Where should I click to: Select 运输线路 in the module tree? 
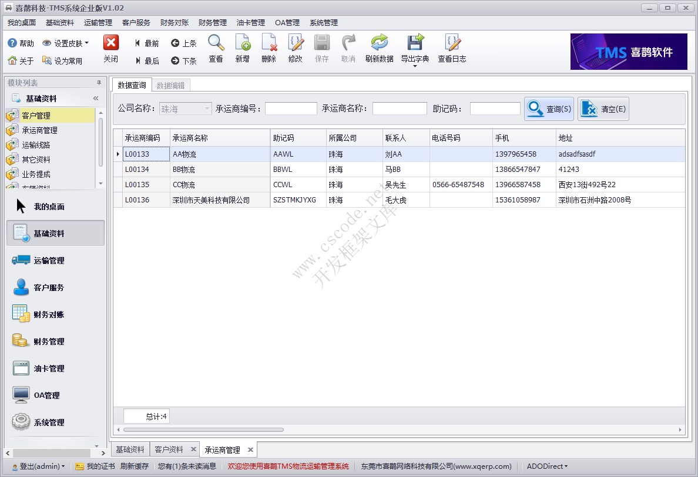pos(51,145)
